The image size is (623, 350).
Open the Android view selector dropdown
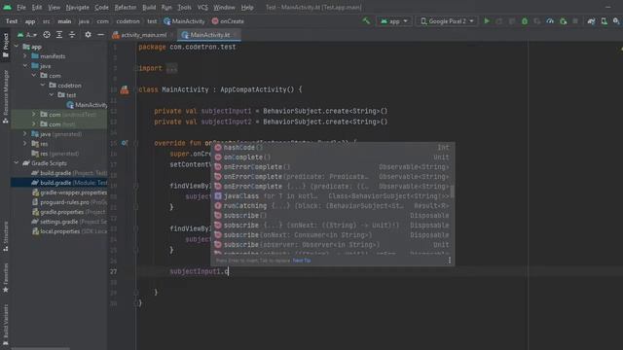pos(27,35)
